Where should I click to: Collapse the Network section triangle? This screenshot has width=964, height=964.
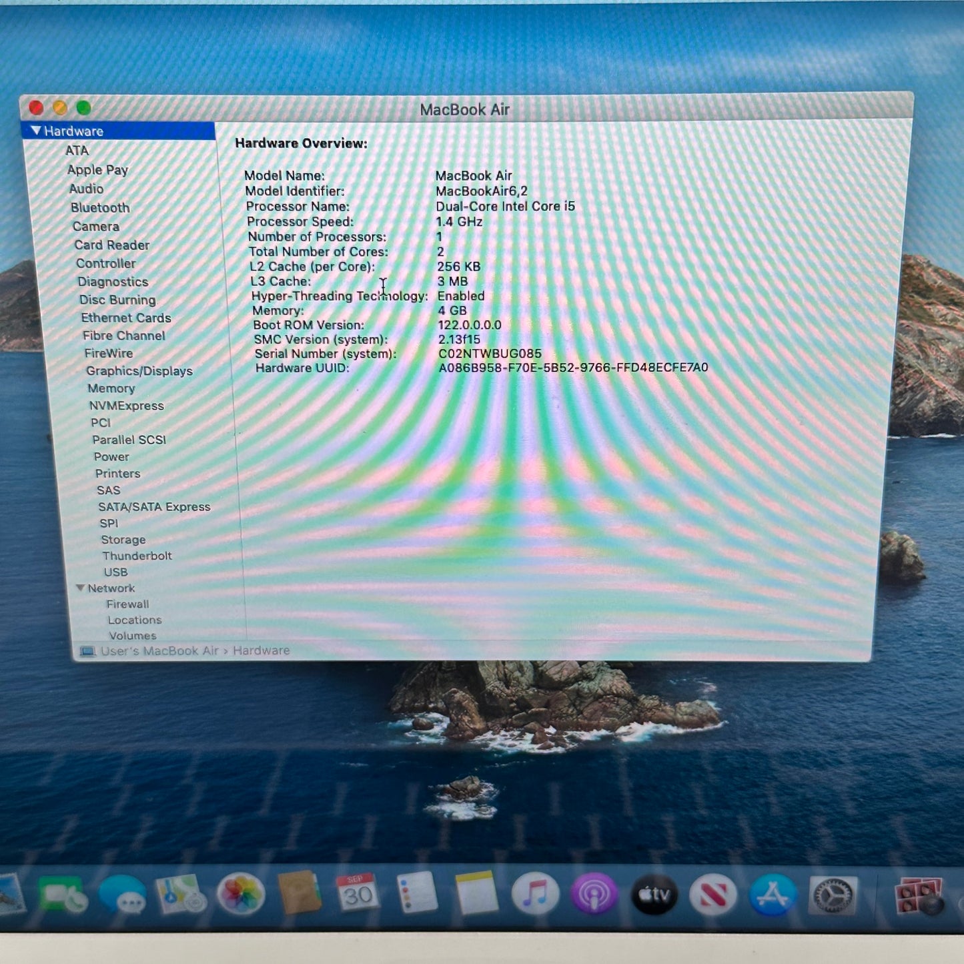pyautogui.click(x=80, y=588)
